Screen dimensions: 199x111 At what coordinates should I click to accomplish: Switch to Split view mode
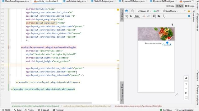click(180, 6)
